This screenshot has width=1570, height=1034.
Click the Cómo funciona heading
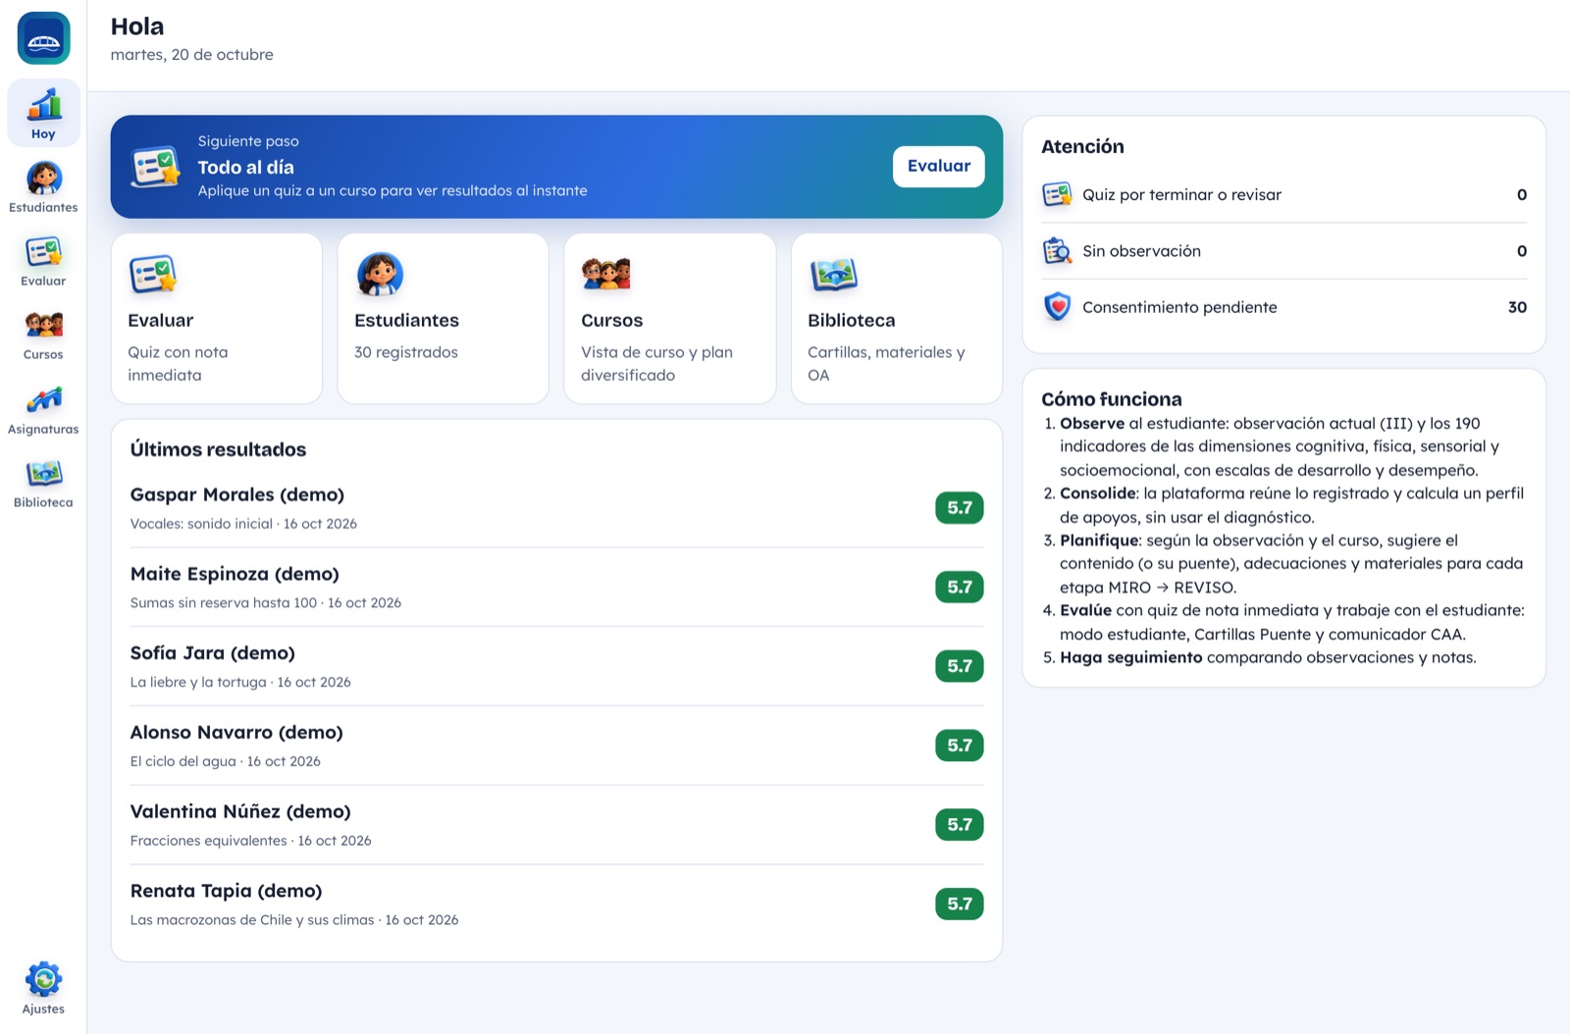click(1111, 399)
